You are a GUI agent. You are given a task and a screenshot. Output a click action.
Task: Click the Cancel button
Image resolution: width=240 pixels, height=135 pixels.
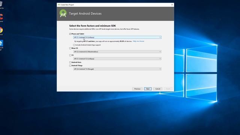point(157,89)
